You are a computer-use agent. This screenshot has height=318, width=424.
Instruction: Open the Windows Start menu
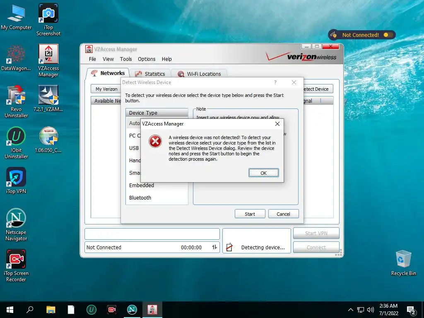click(10, 310)
